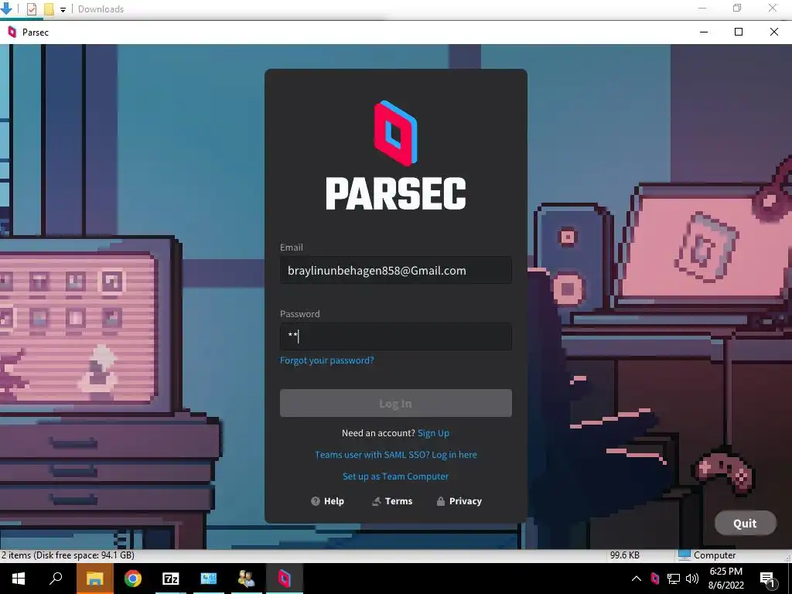
Task: Click the Parsec system tray icon
Action: click(654, 579)
